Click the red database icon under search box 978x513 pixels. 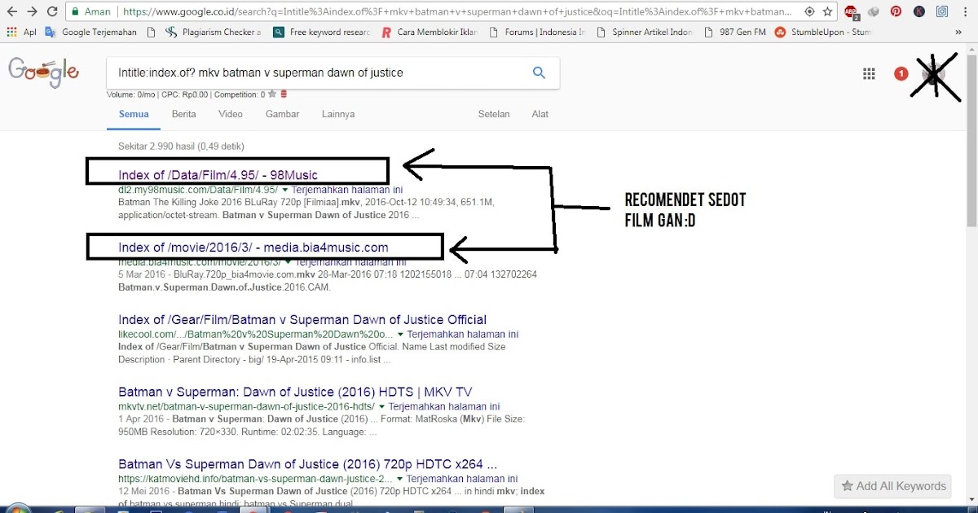tap(283, 94)
